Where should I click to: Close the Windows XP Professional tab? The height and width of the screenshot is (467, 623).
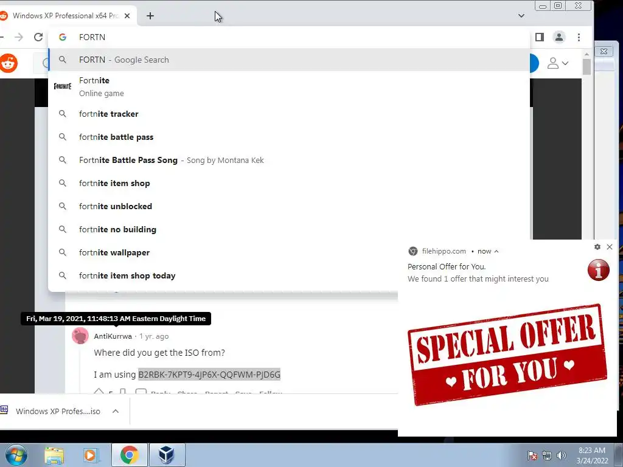(127, 16)
